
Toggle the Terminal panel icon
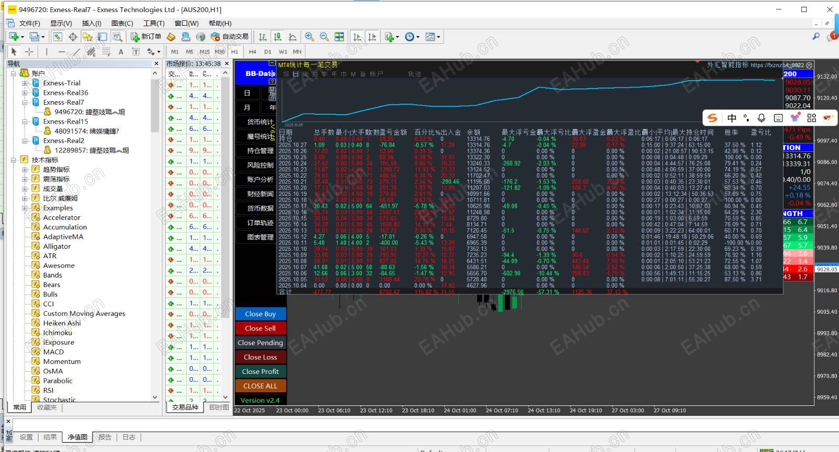102,37
